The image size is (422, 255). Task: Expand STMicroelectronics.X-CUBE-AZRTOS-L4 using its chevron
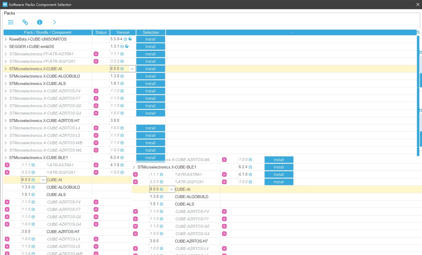point(6,128)
